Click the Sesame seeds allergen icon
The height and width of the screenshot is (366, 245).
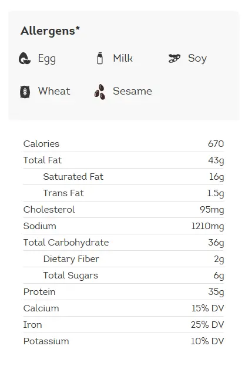[x=100, y=92]
